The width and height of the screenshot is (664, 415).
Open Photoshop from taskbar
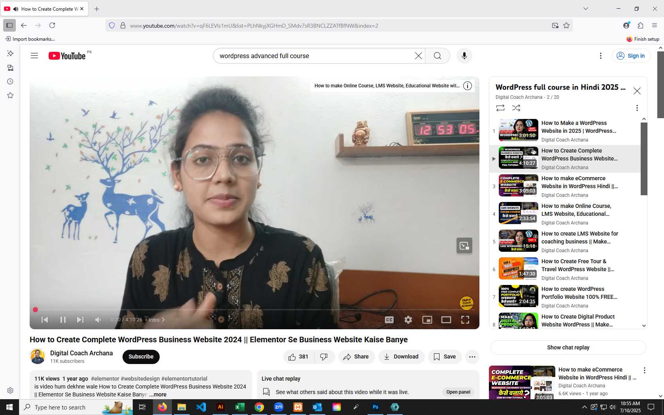tap(375, 407)
